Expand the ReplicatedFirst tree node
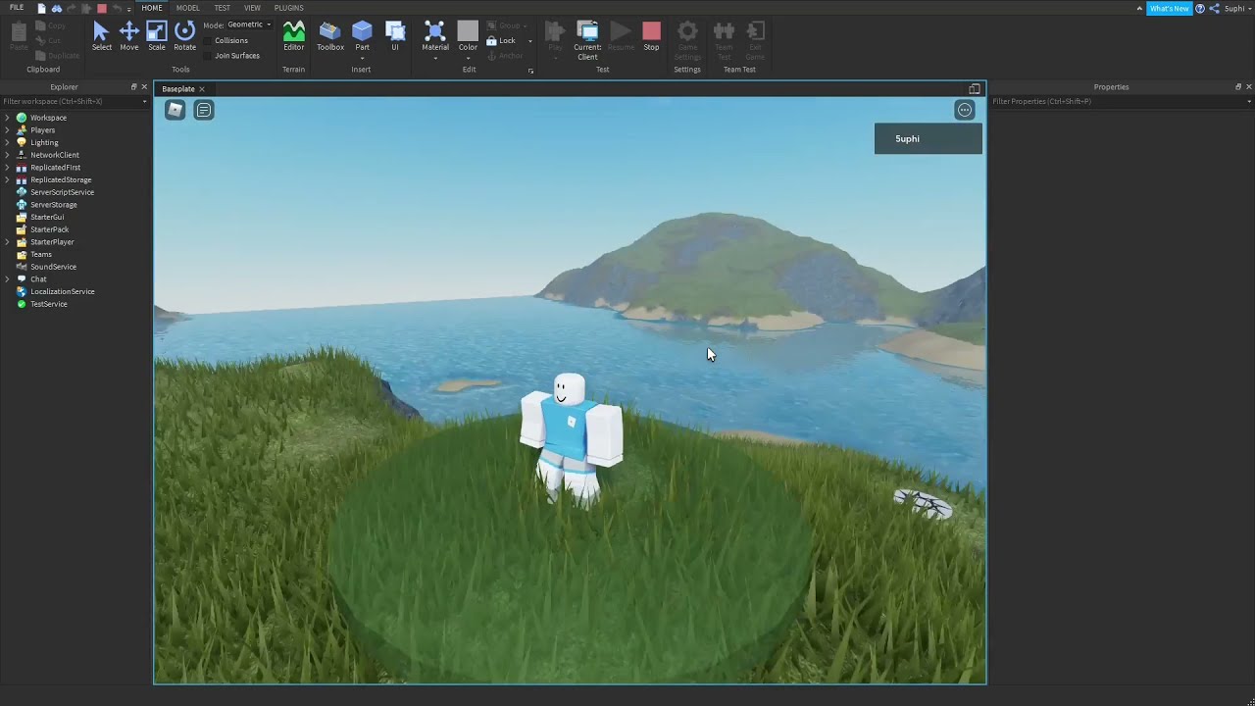Viewport: 1255px width, 706px height. point(8,168)
